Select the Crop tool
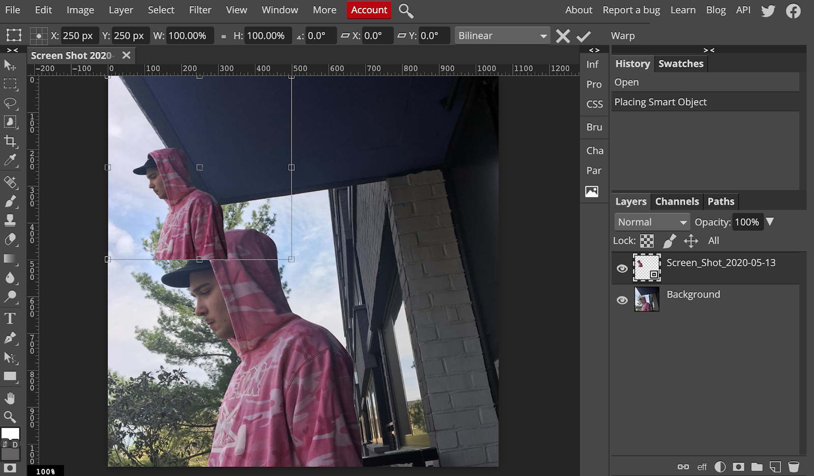 [10, 141]
